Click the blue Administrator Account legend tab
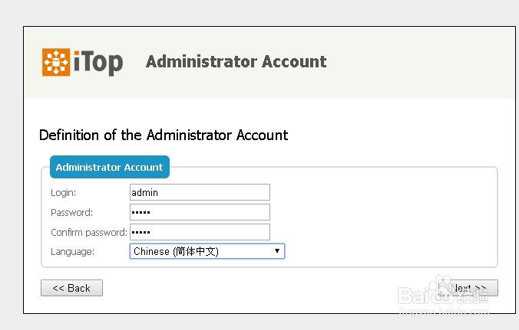The height and width of the screenshot is (330, 519). pyautogui.click(x=109, y=167)
